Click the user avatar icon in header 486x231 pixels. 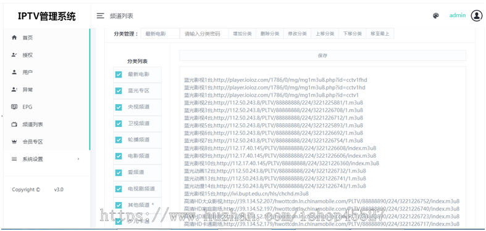(x=476, y=16)
